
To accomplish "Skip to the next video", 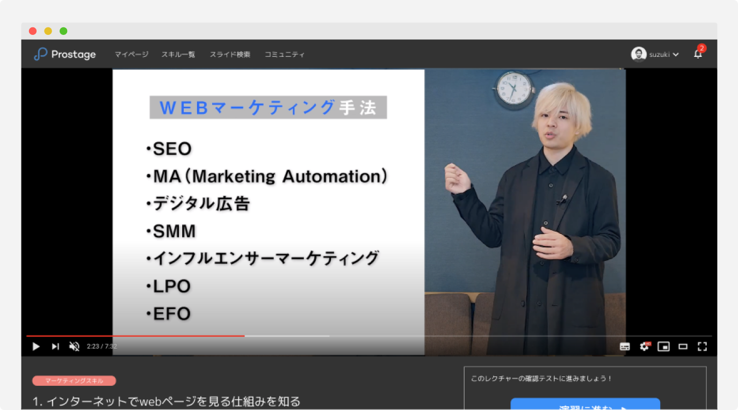I will tap(55, 347).
